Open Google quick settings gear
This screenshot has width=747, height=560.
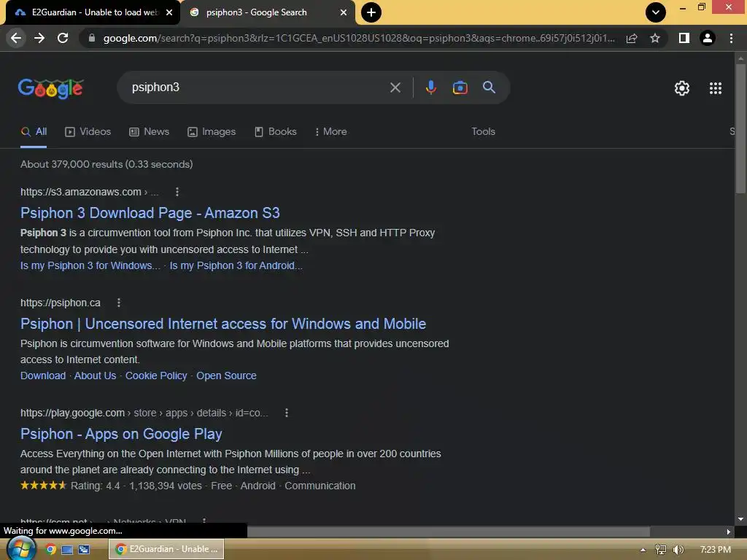(x=682, y=88)
